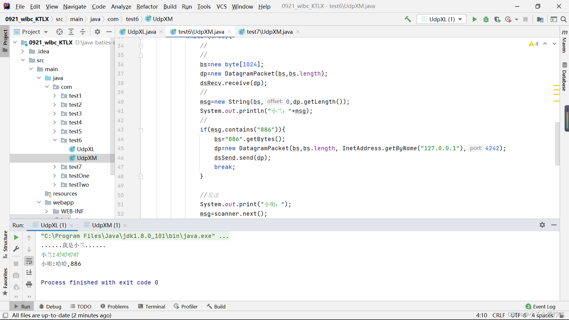Expand the .idea folder
The height and width of the screenshot is (320, 569).
[23, 51]
